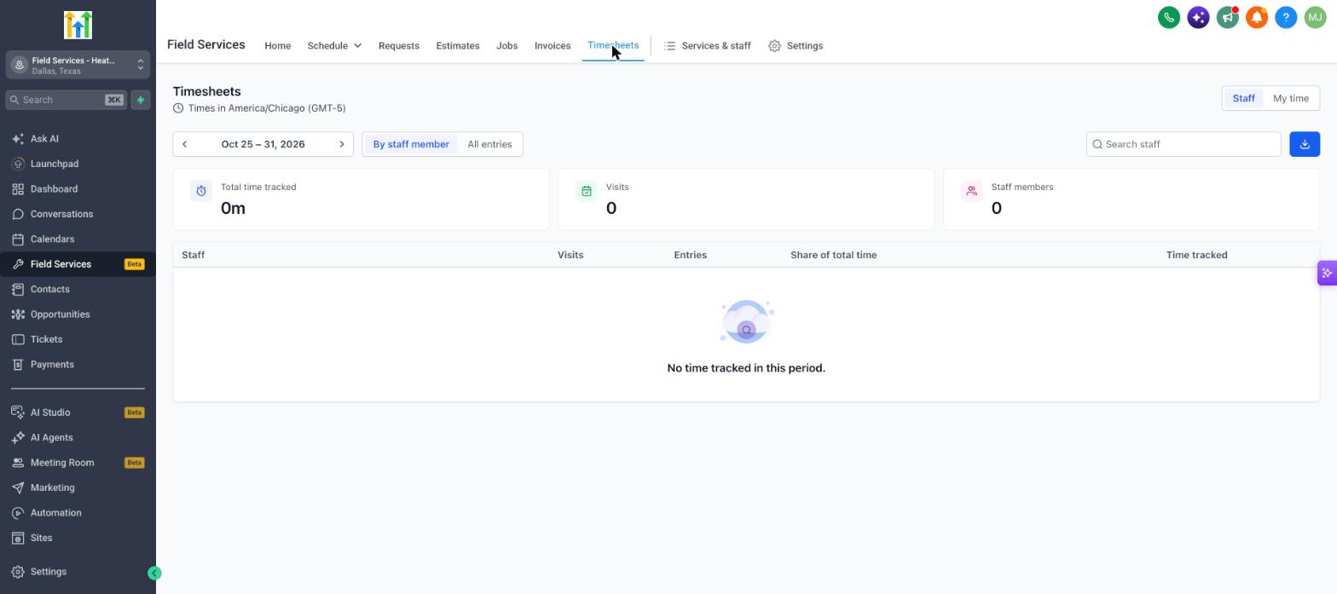Open the orange notifications bell
The image size is (1337, 594).
click(x=1257, y=17)
